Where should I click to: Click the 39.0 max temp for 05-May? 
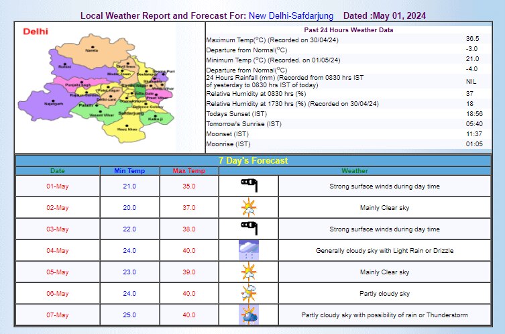[189, 272]
